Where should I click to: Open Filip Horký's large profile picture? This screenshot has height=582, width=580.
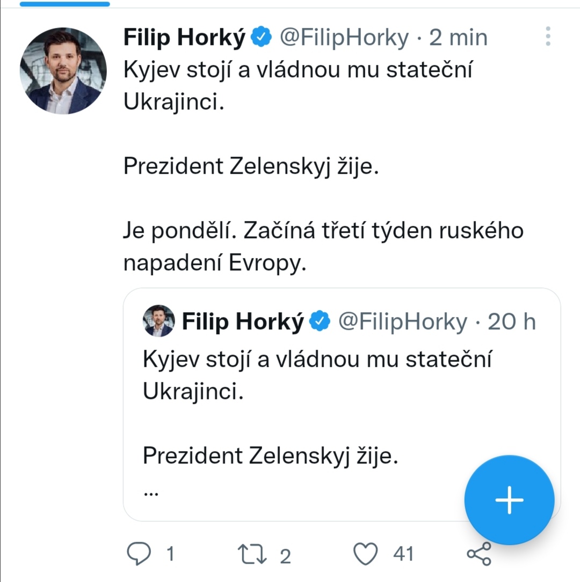[x=63, y=71]
